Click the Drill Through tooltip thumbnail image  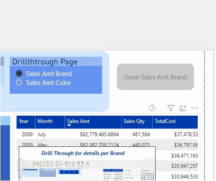(x=87, y=169)
